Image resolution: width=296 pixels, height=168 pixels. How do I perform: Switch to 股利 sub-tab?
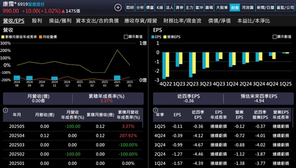pos(37,21)
